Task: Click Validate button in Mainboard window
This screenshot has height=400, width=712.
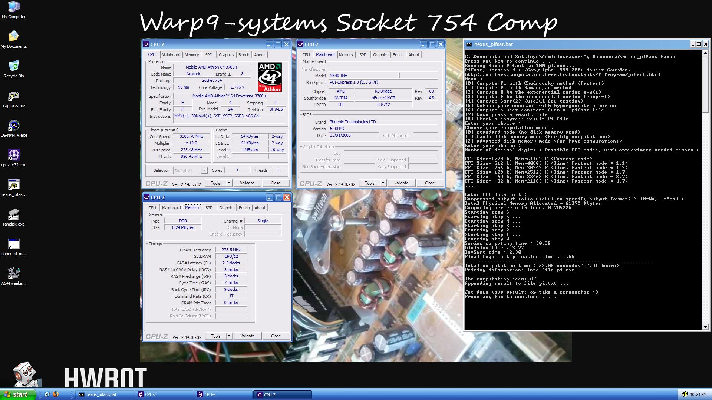Action: click(401, 183)
